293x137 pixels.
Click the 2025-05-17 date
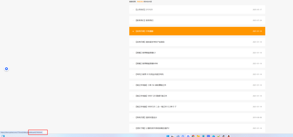coord(257,10)
